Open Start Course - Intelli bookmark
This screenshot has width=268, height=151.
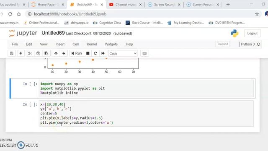pyautogui.click(x=144, y=23)
